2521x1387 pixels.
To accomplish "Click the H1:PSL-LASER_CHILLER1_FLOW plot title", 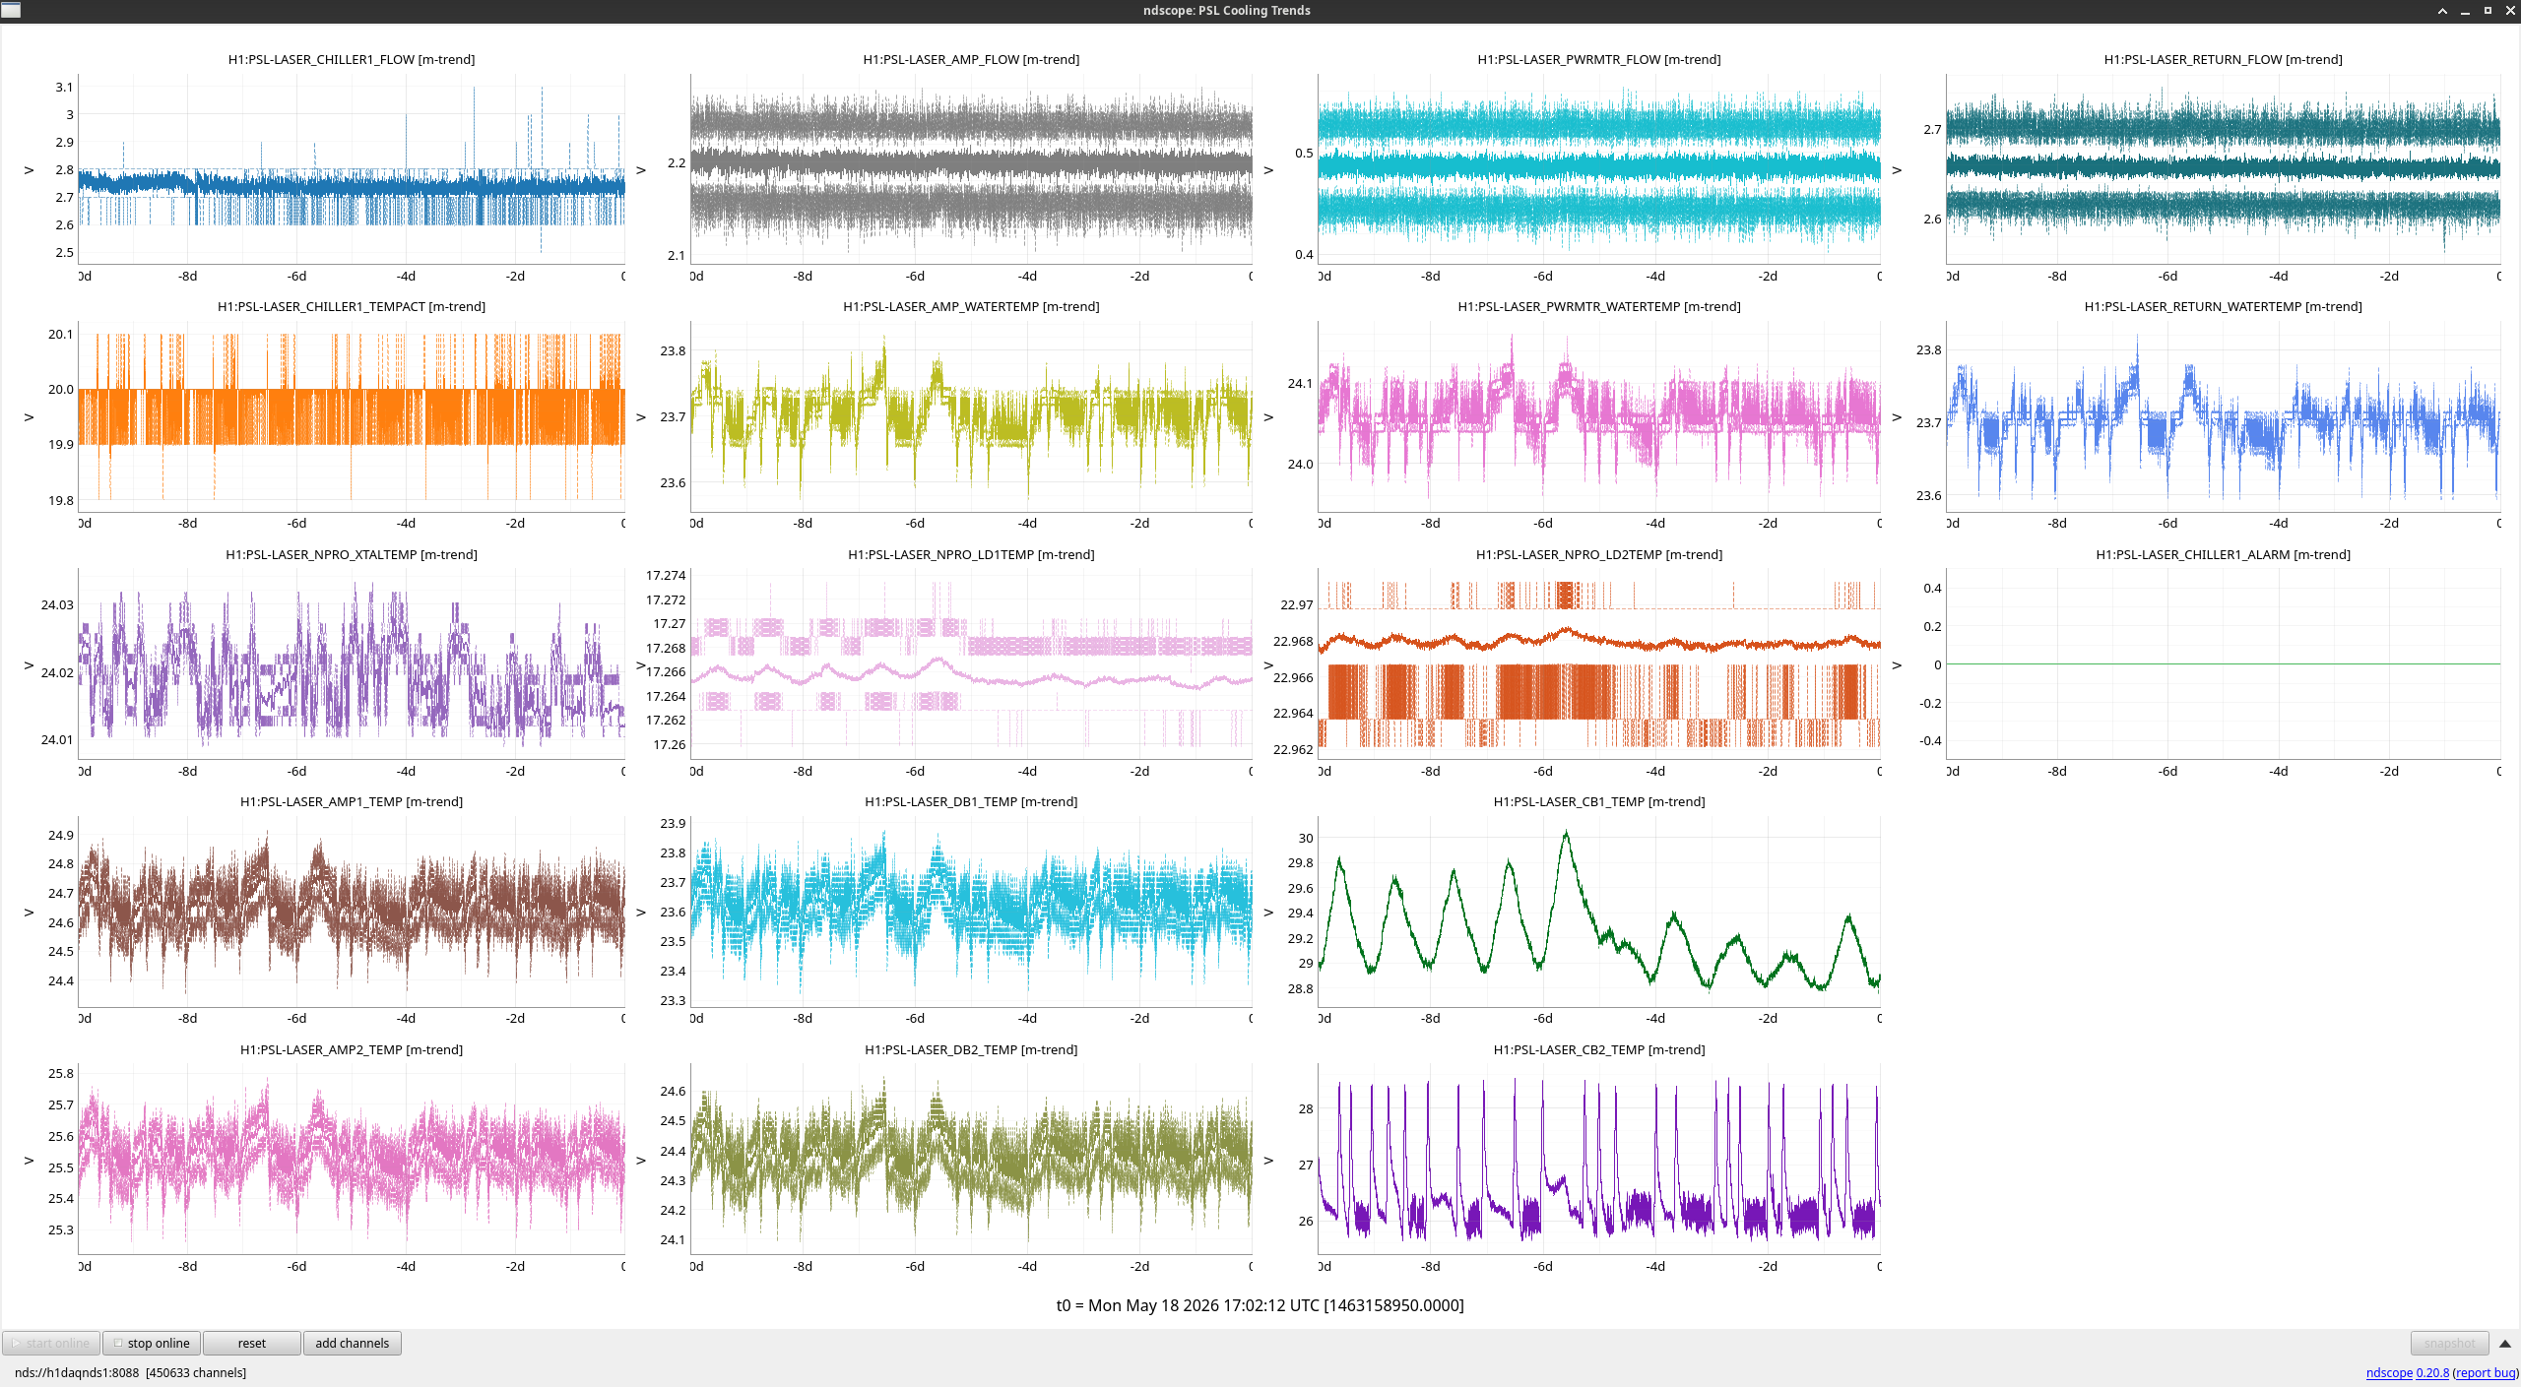I will [352, 60].
